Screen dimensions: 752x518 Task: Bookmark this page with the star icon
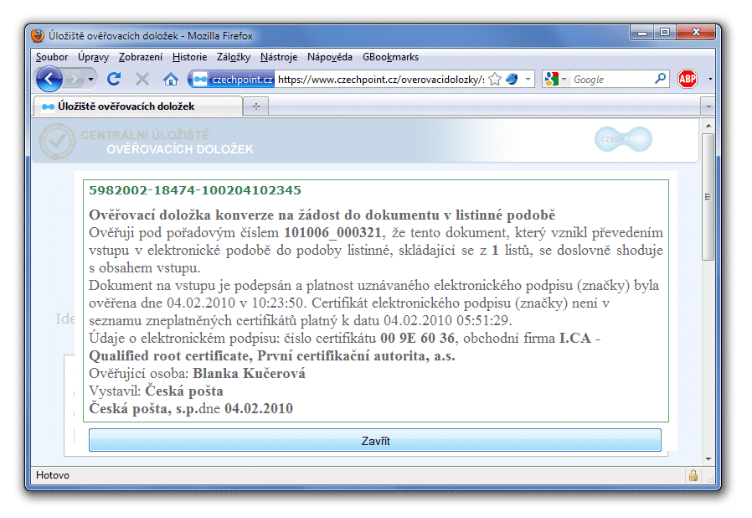click(x=495, y=80)
